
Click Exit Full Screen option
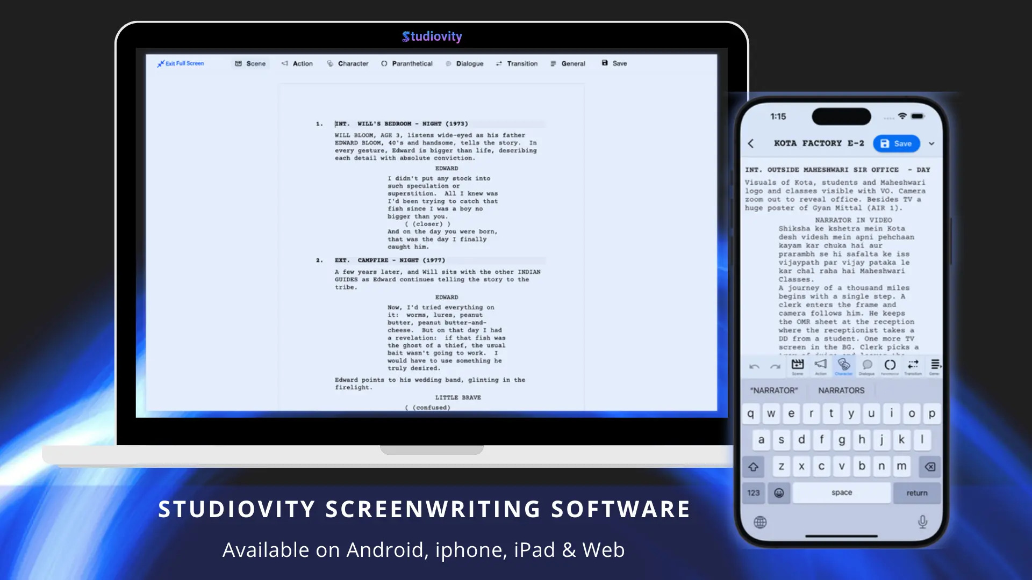pyautogui.click(x=180, y=63)
